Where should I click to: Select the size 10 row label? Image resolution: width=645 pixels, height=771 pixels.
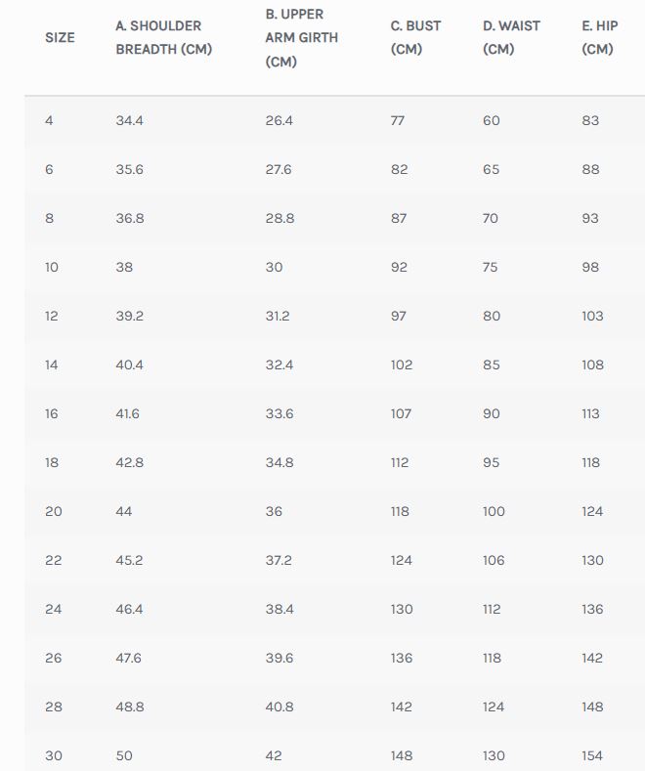(x=52, y=267)
